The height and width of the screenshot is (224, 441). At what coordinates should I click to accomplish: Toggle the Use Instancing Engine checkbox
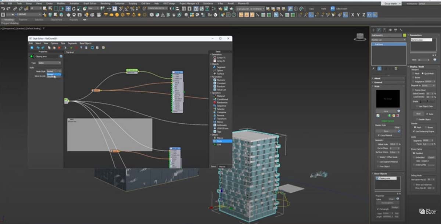414,131
